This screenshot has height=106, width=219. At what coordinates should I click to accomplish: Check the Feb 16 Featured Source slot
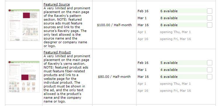pyautogui.click(x=210, y=11)
